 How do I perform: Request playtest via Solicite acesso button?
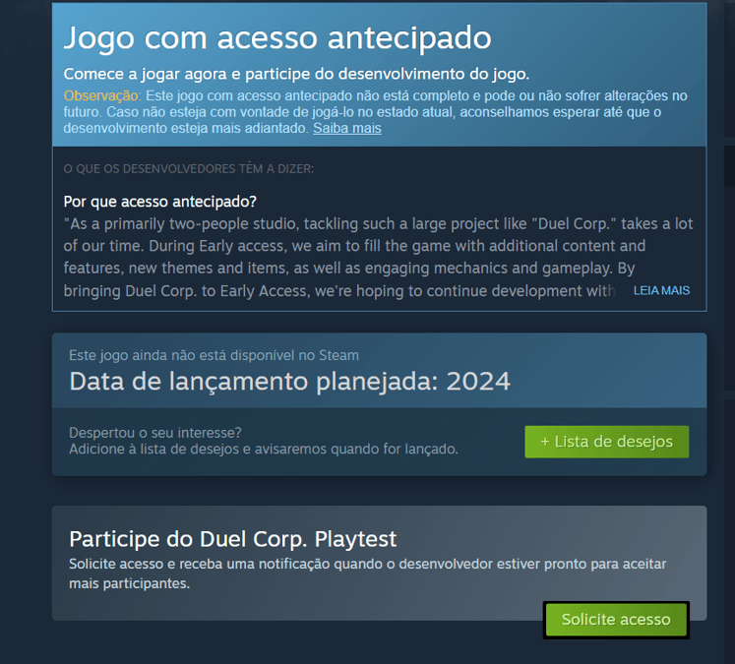(616, 620)
